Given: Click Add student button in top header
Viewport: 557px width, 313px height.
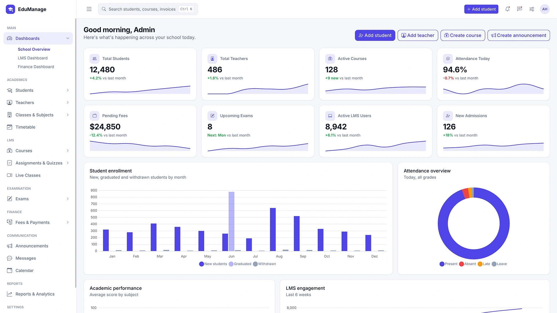Looking at the screenshot, I should (x=481, y=9).
